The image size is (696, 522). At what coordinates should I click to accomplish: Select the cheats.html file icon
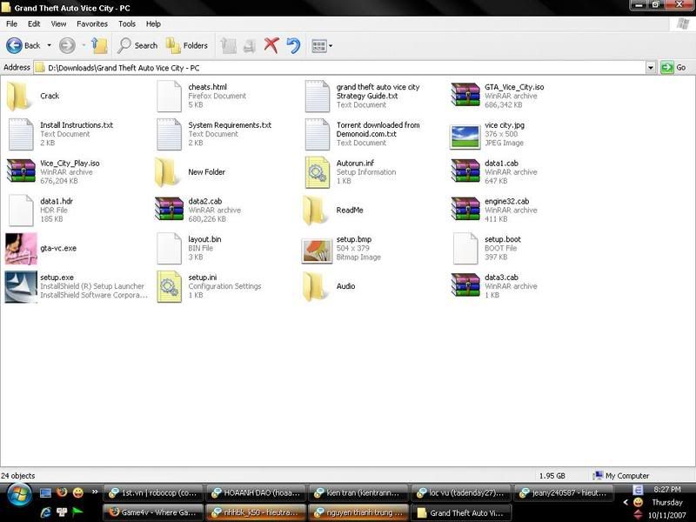(x=169, y=96)
